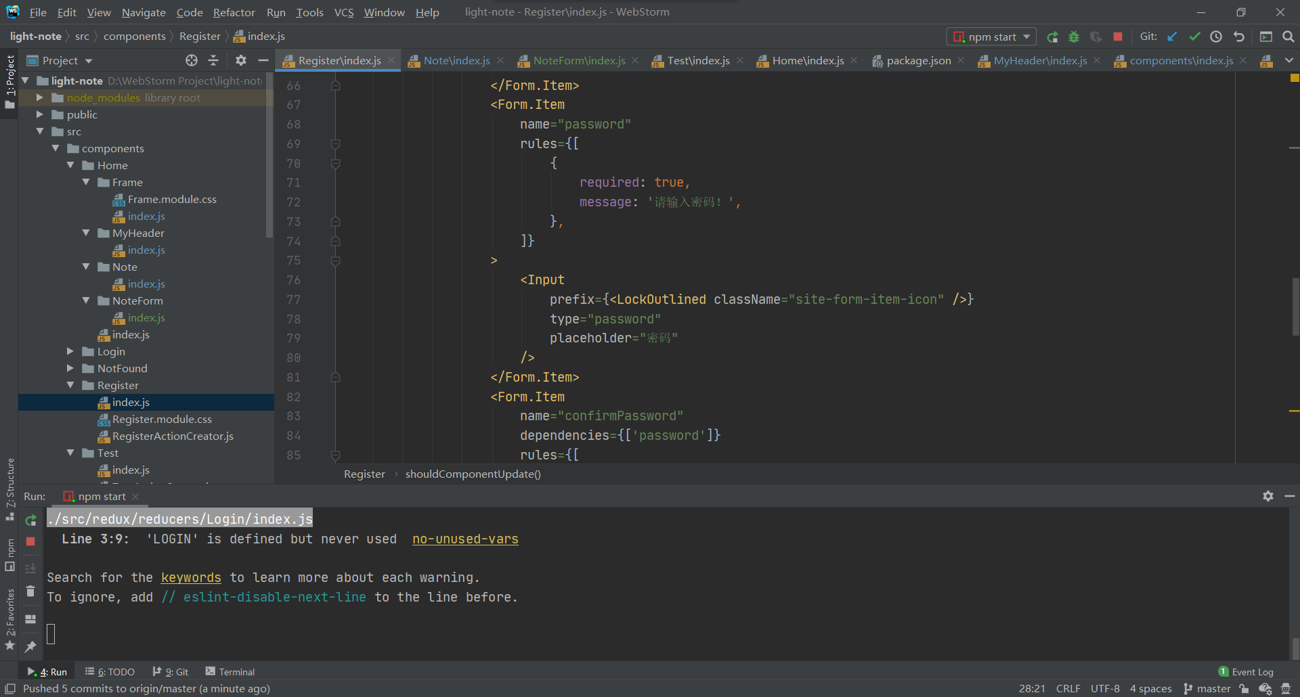This screenshot has width=1300, height=697.
Task: Open the 9: Git tool window
Action: [x=171, y=672]
